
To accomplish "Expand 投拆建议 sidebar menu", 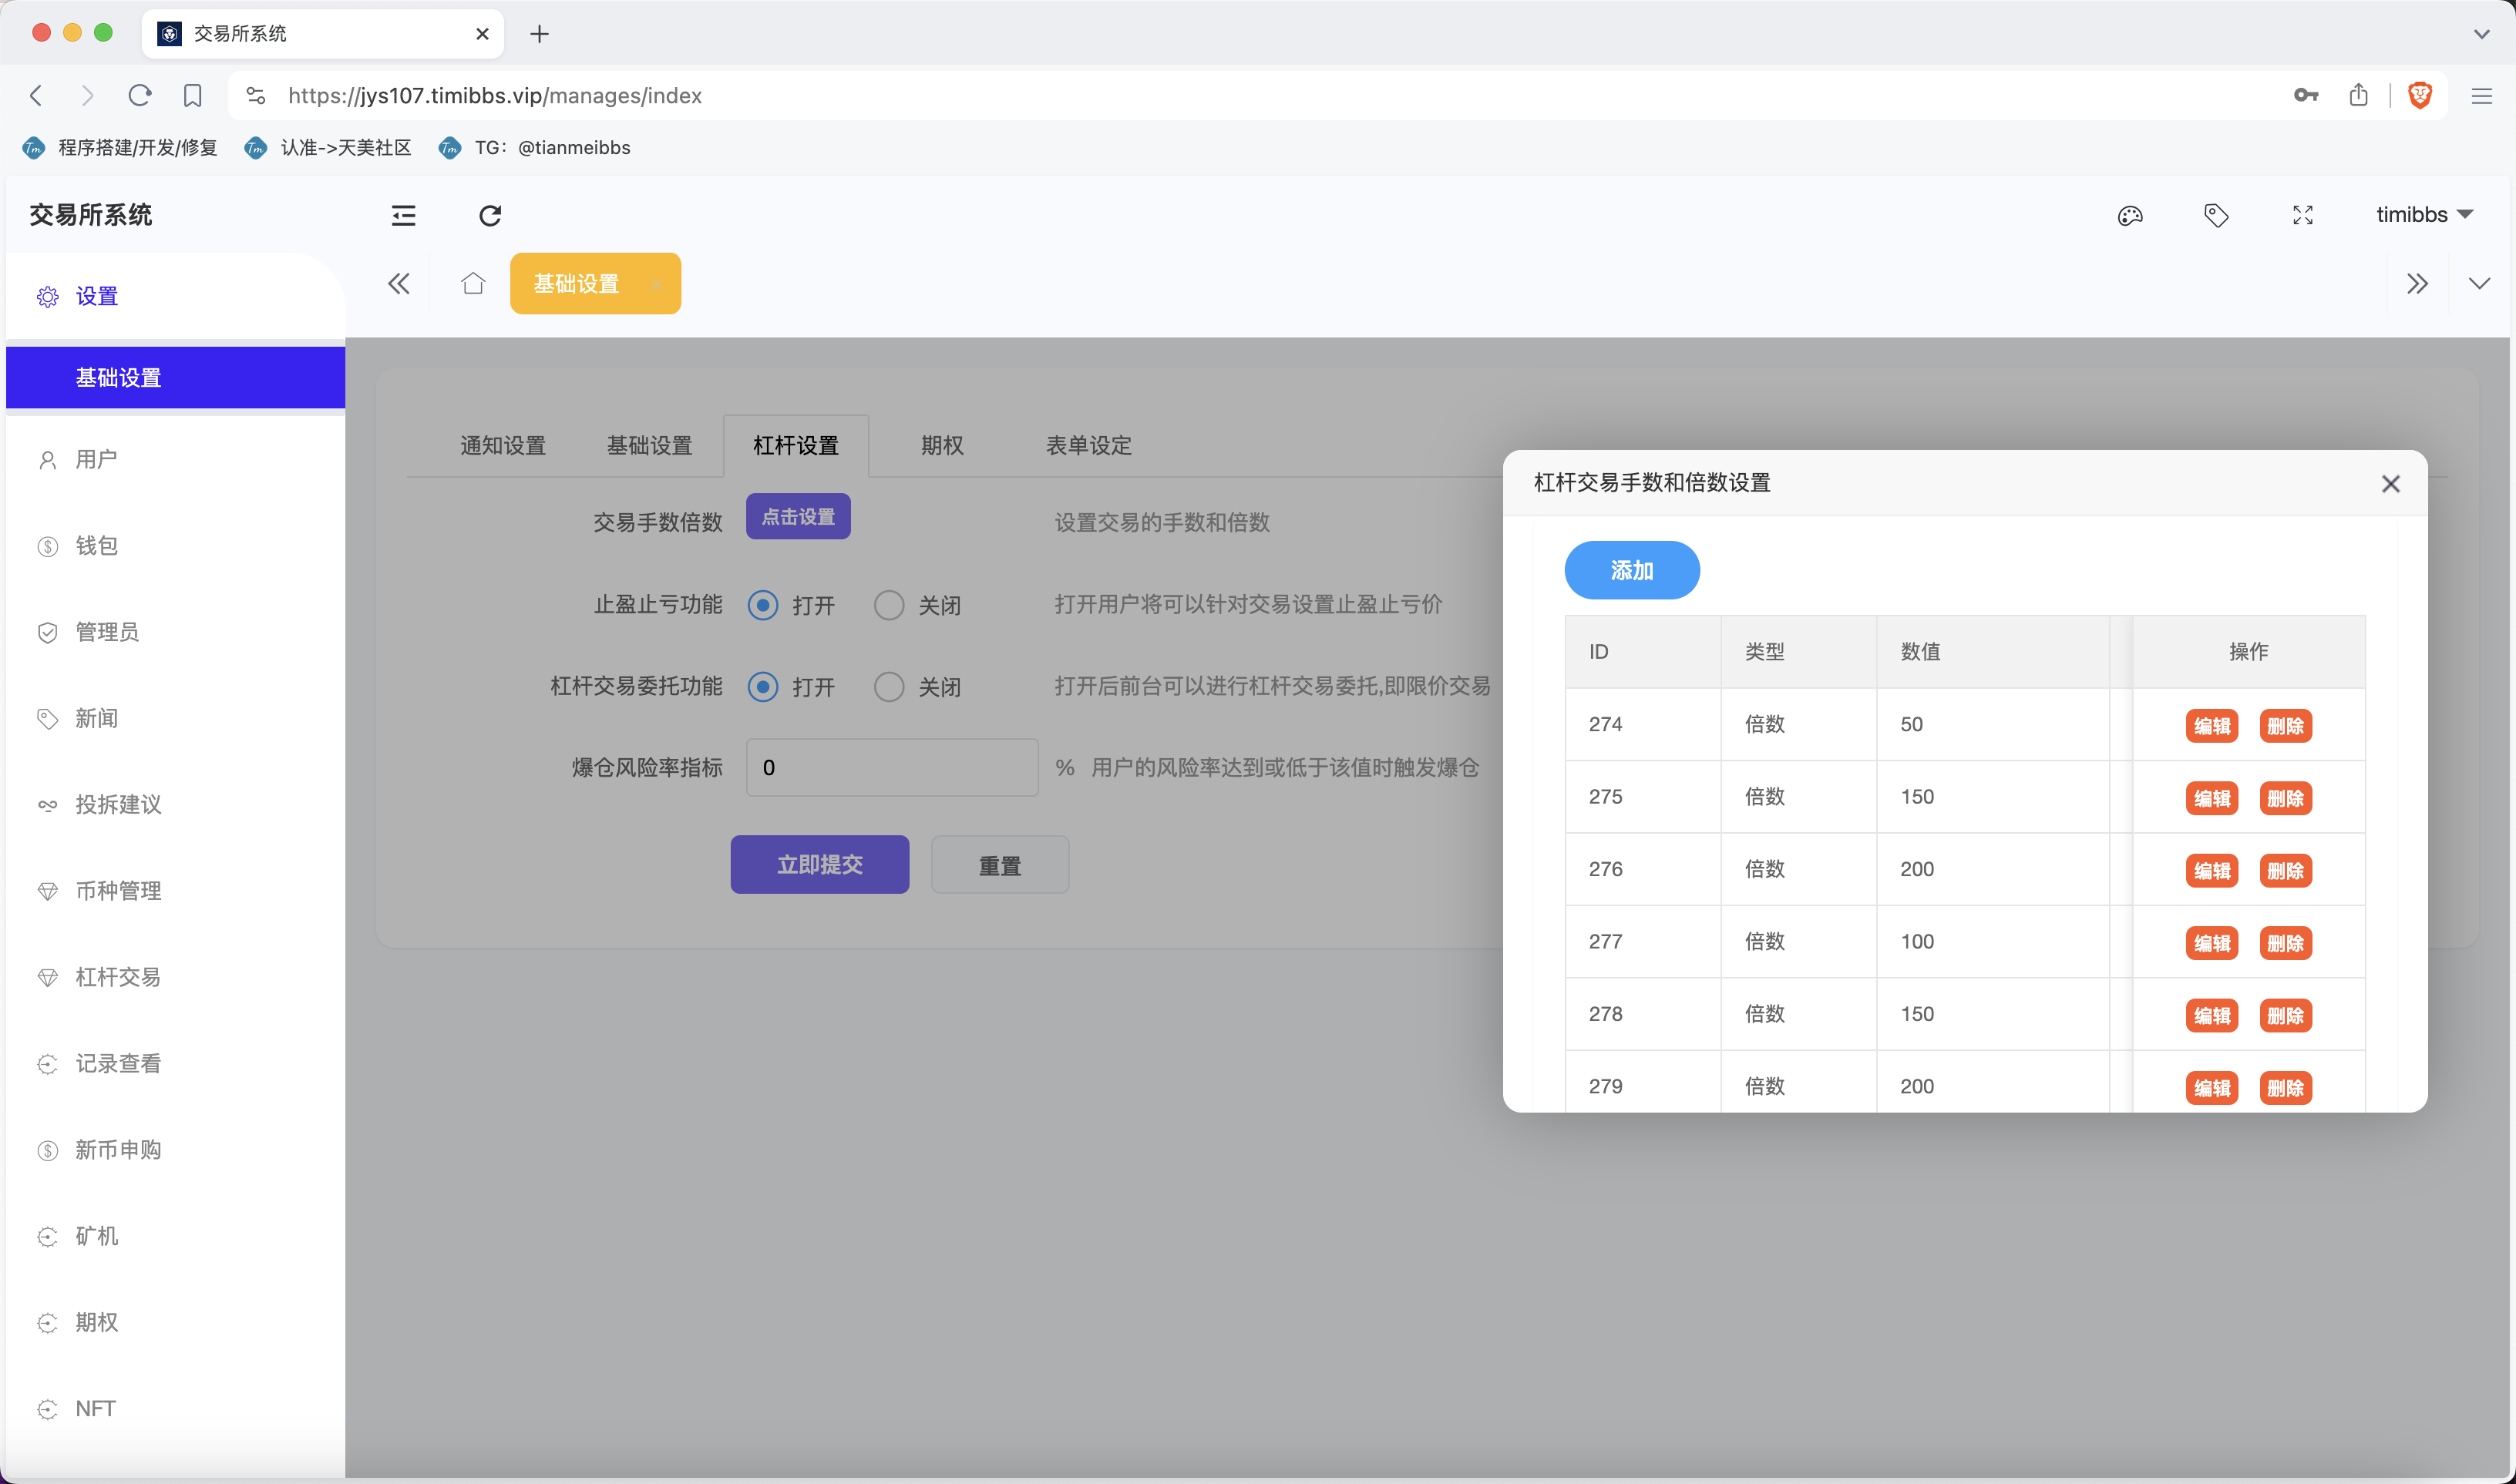I will (175, 805).
